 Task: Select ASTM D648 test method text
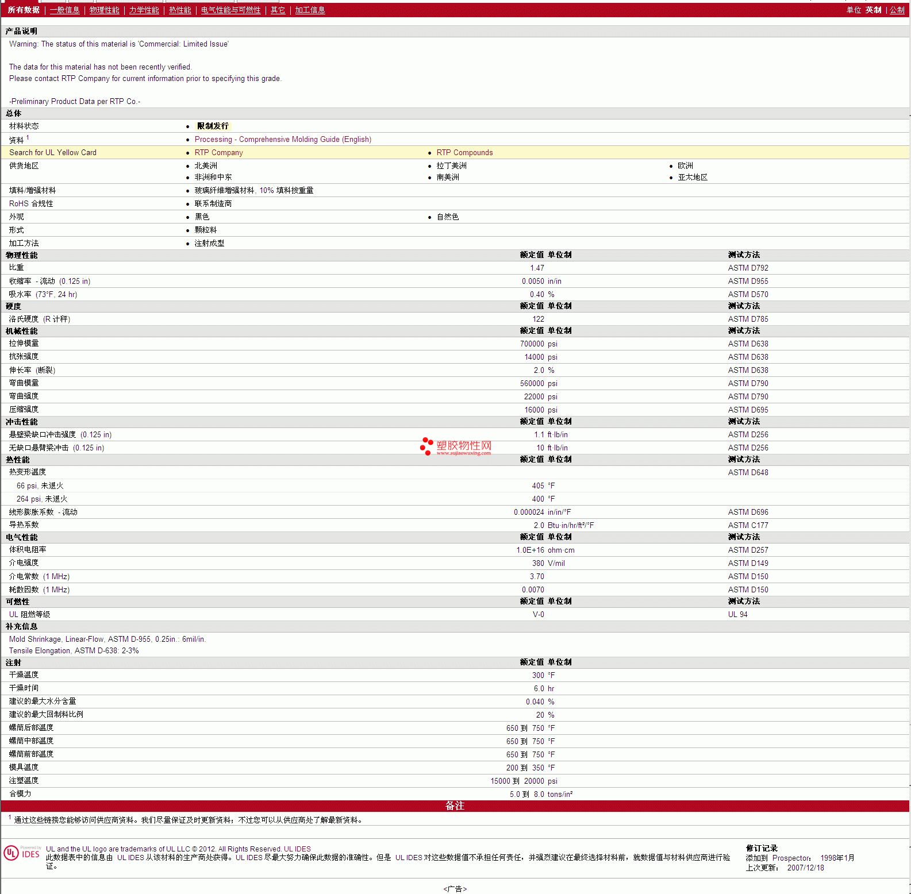click(748, 472)
